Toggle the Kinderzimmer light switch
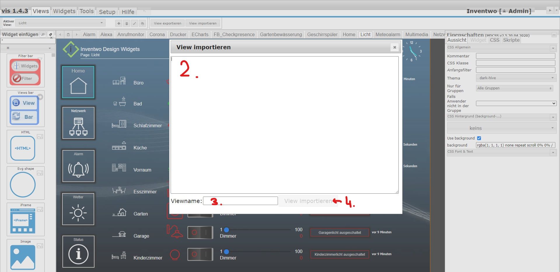Viewport: 560px width, 272px height. pyautogui.click(x=200, y=254)
